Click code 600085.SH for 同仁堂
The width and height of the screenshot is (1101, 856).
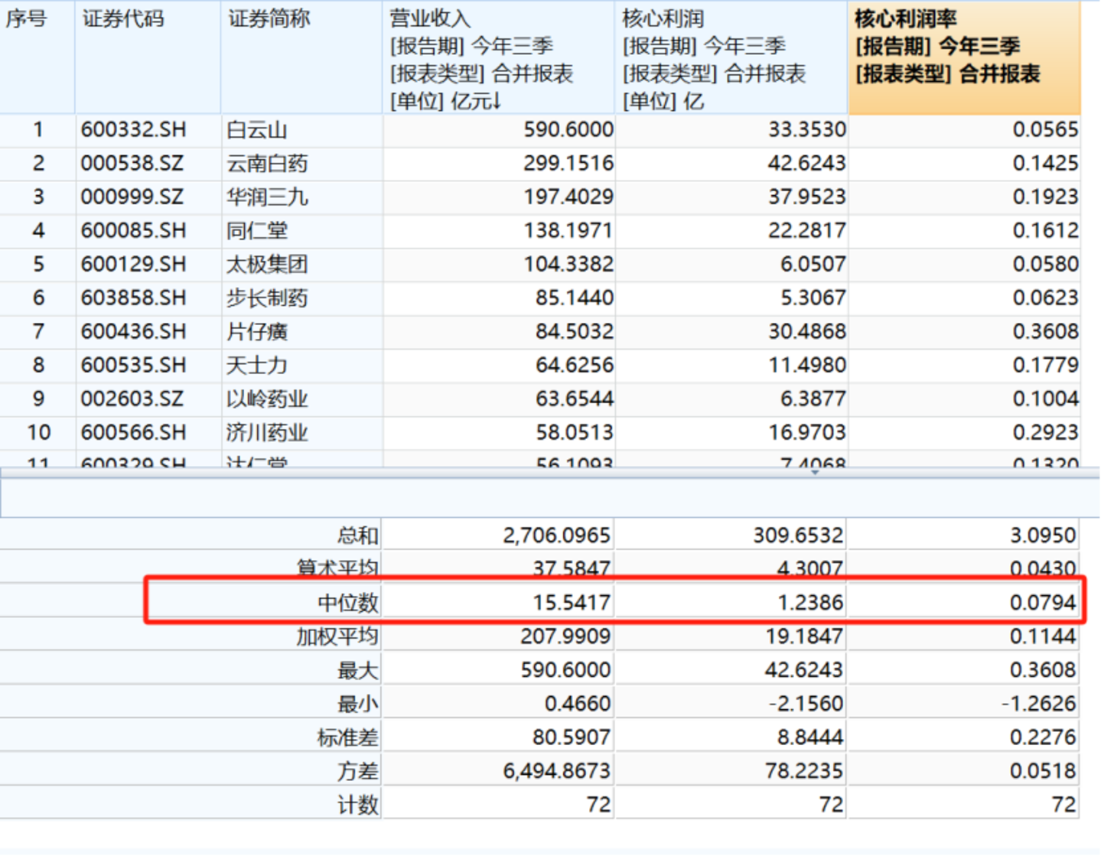[x=134, y=231]
